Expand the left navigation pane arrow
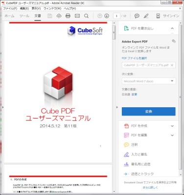This screenshot has height=195, width=184. [3, 107]
